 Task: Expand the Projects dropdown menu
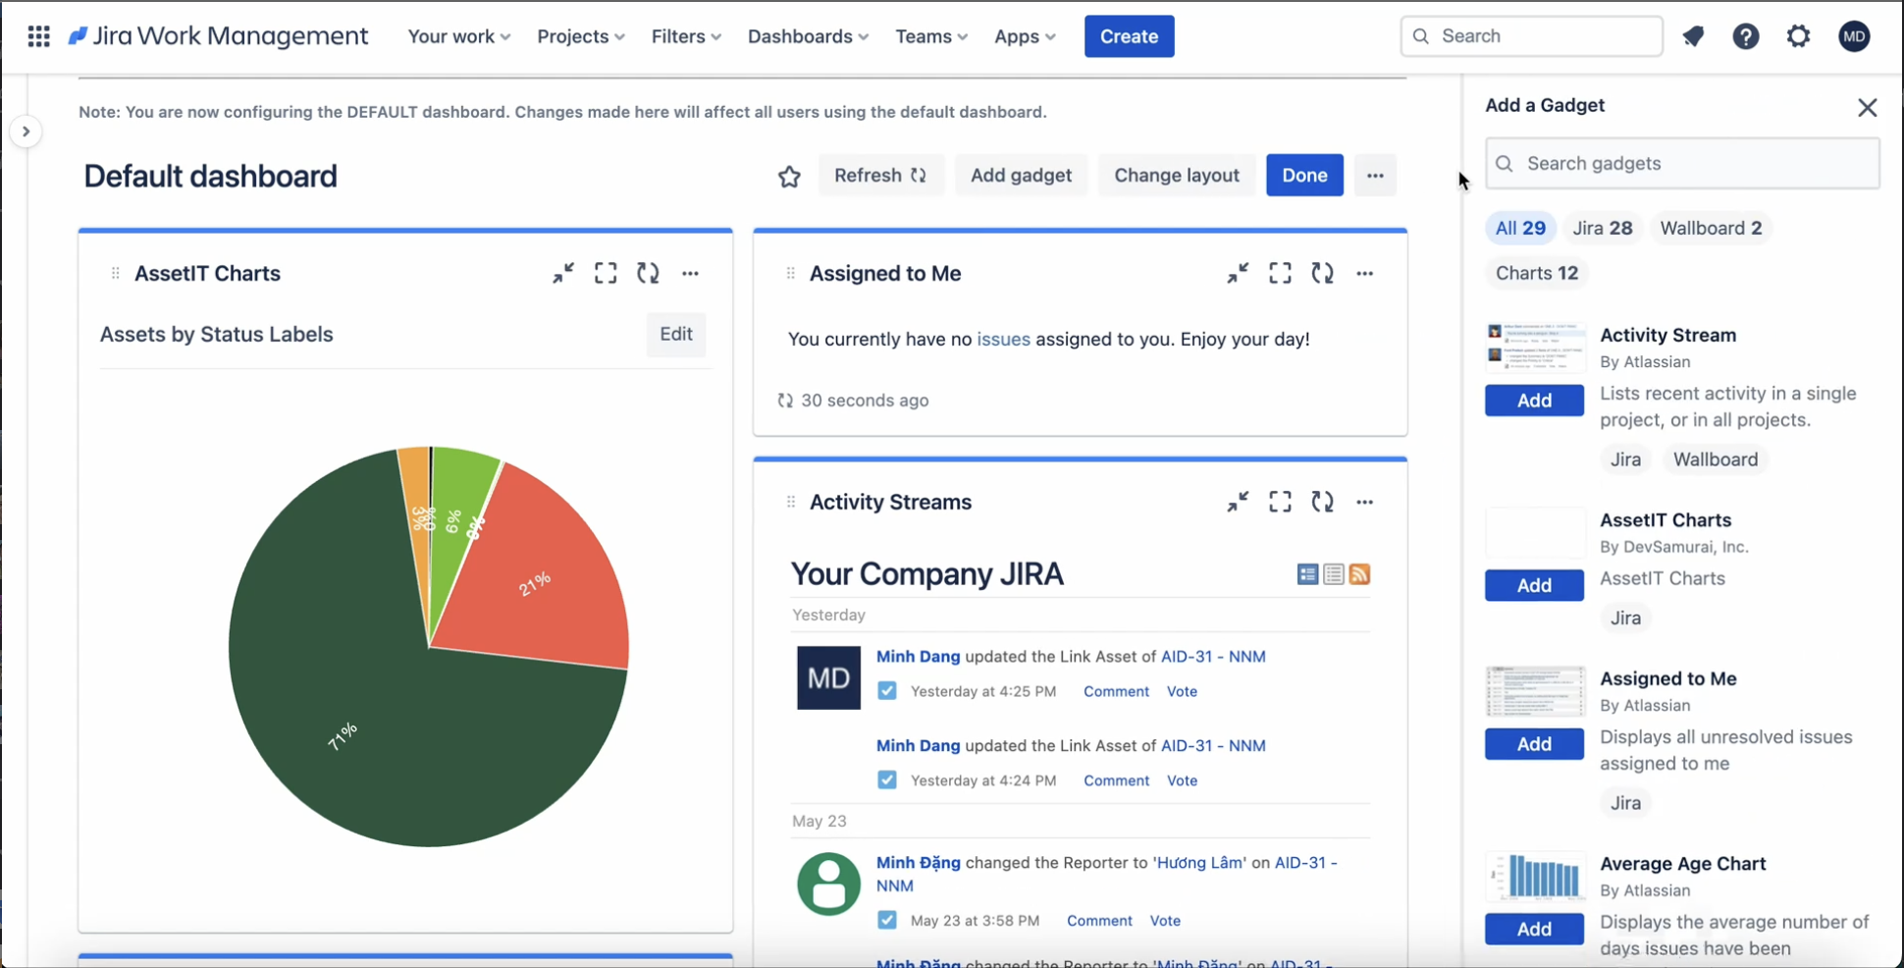click(580, 36)
